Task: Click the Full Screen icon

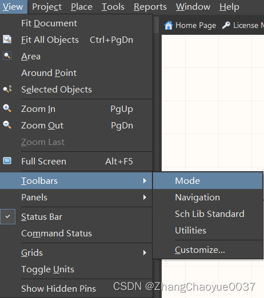Action: click(7, 161)
